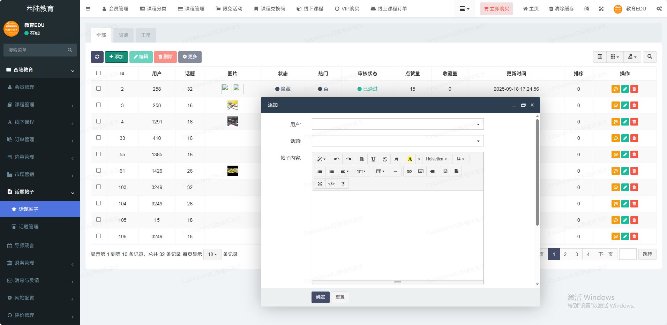Expand the 话题 select box
The width and height of the screenshot is (667, 325).
pyautogui.click(x=397, y=141)
